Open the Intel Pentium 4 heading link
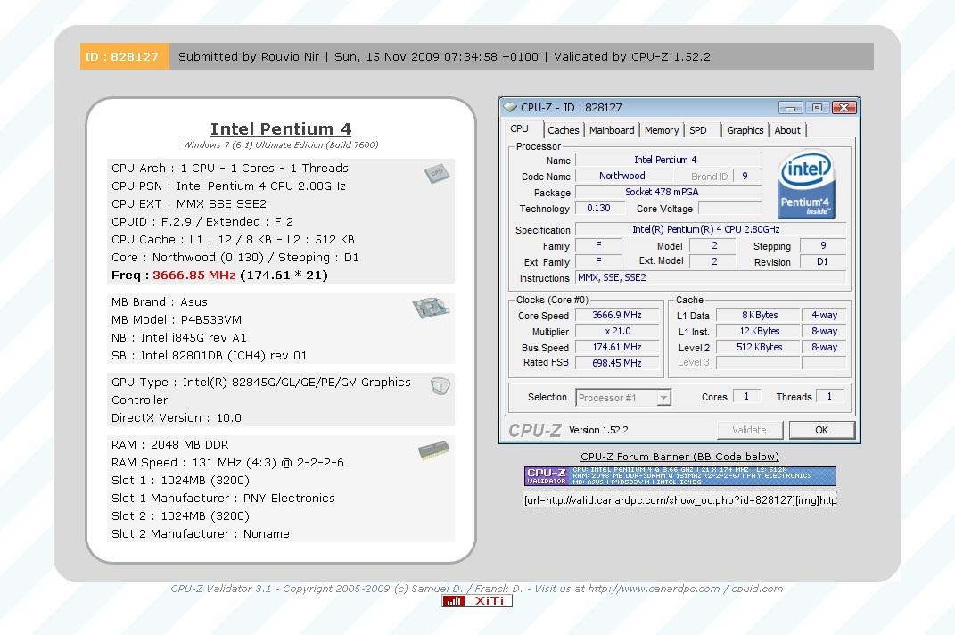This screenshot has width=955, height=635. point(281,129)
